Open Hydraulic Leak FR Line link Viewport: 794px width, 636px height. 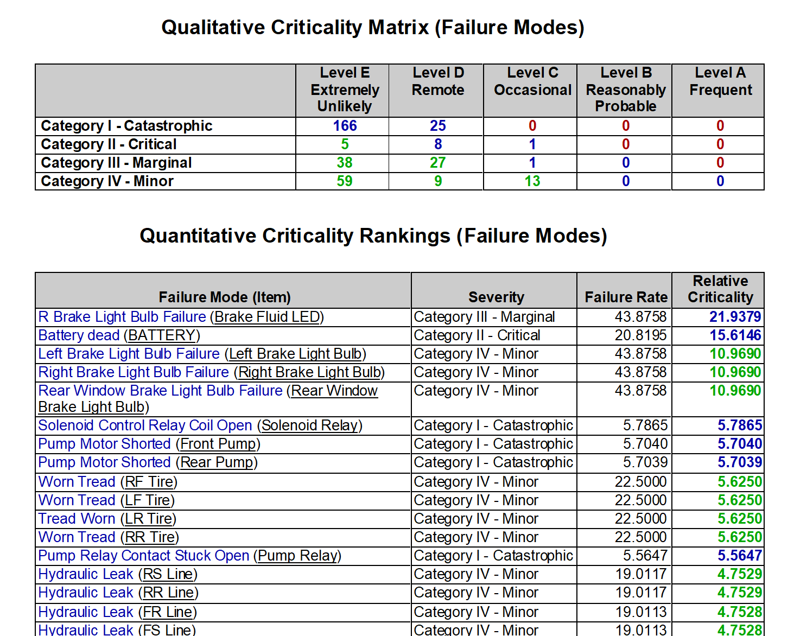tap(86, 612)
